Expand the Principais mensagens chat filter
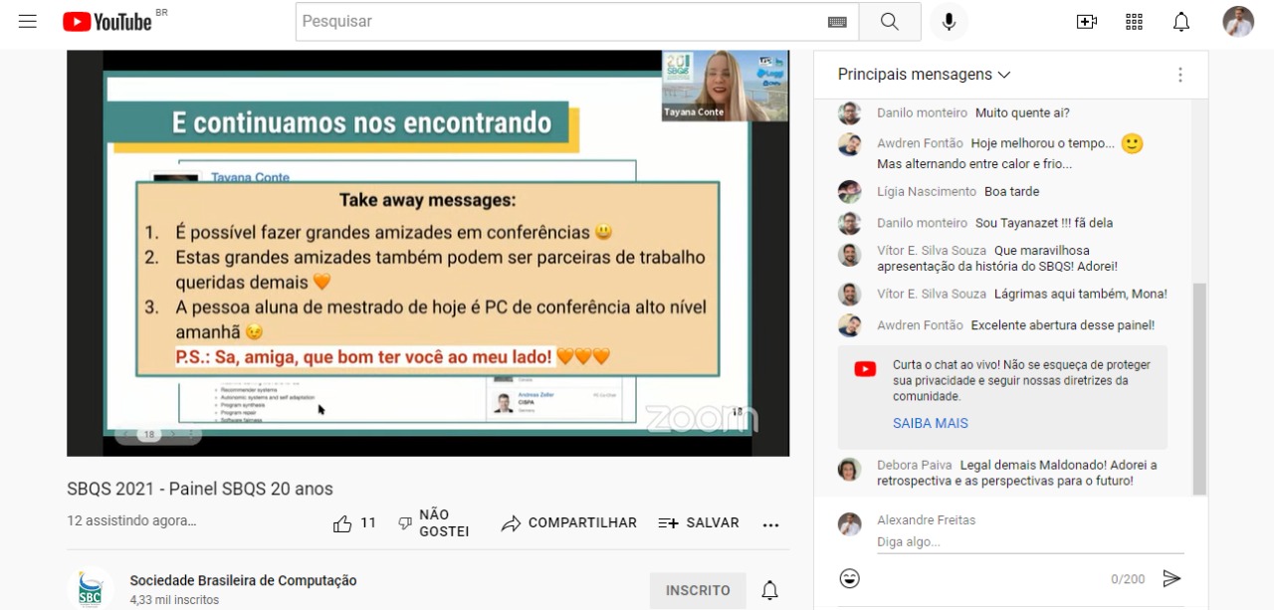1274x610 pixels. (x=924, y=75)
